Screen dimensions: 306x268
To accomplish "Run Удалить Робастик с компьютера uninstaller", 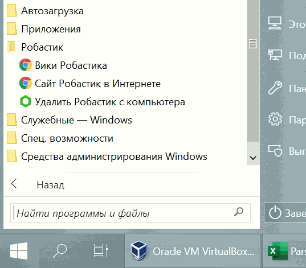I will pos(102,102).
